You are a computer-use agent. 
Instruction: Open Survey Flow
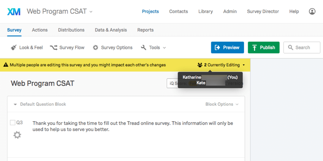click(x=67, y=48)
